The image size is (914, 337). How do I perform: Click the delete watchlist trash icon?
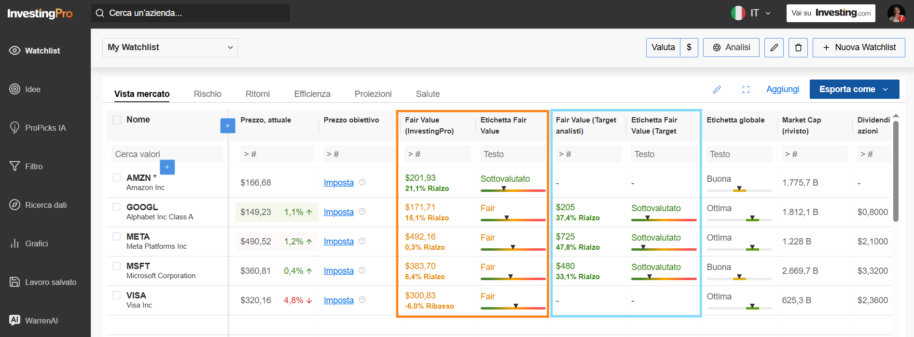click(798, 48)
